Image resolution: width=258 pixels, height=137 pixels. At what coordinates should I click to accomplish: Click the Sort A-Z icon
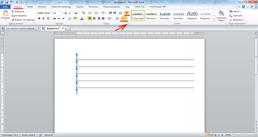[x=120, y=13]
